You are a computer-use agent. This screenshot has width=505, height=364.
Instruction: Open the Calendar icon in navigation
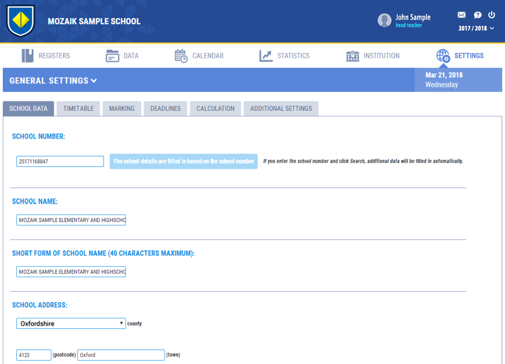tap(181, 56)
